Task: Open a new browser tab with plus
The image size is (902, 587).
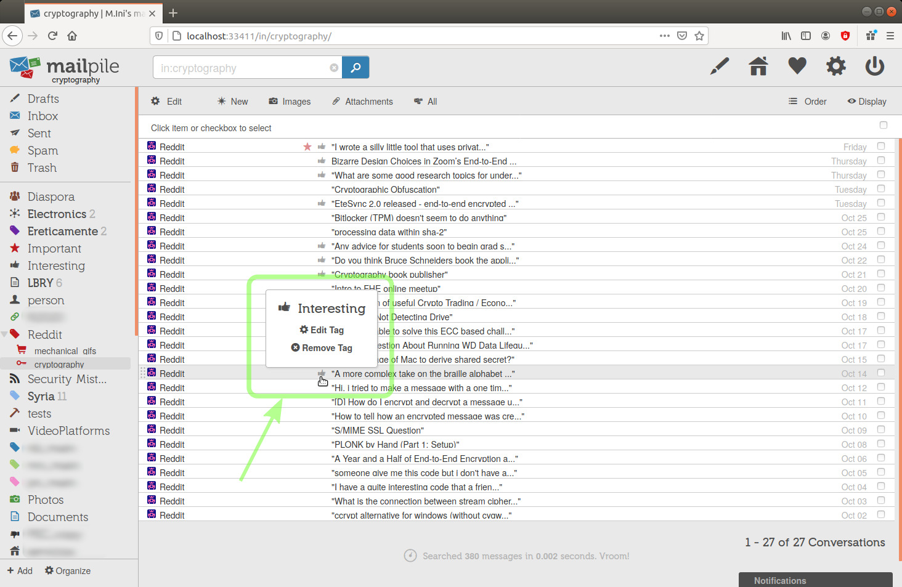Action: point(173,13)
